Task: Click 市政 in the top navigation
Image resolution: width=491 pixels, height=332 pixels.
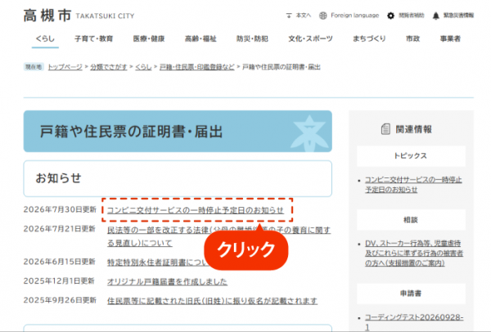Action: click(x=412, y=38)
